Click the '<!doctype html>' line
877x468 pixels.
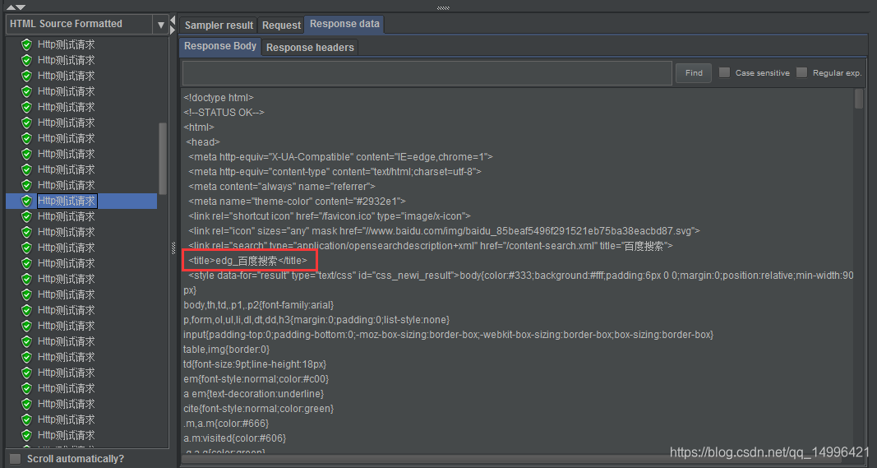(x=219, y=97)
